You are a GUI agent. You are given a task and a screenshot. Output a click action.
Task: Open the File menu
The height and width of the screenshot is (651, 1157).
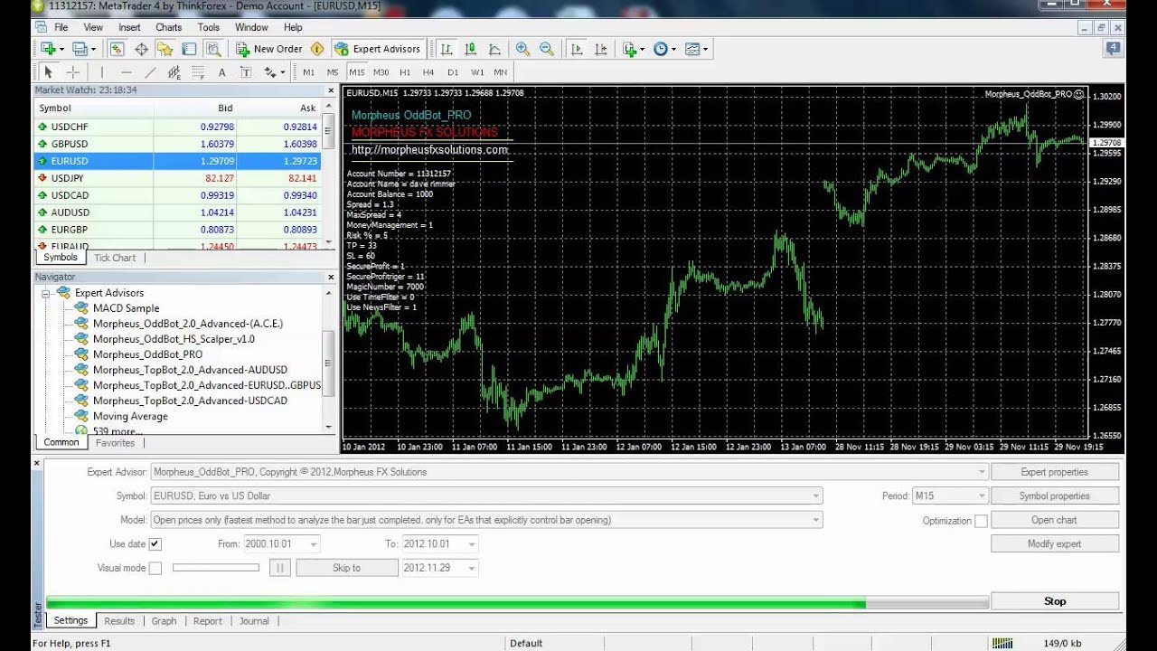click(x=61, y=27)
